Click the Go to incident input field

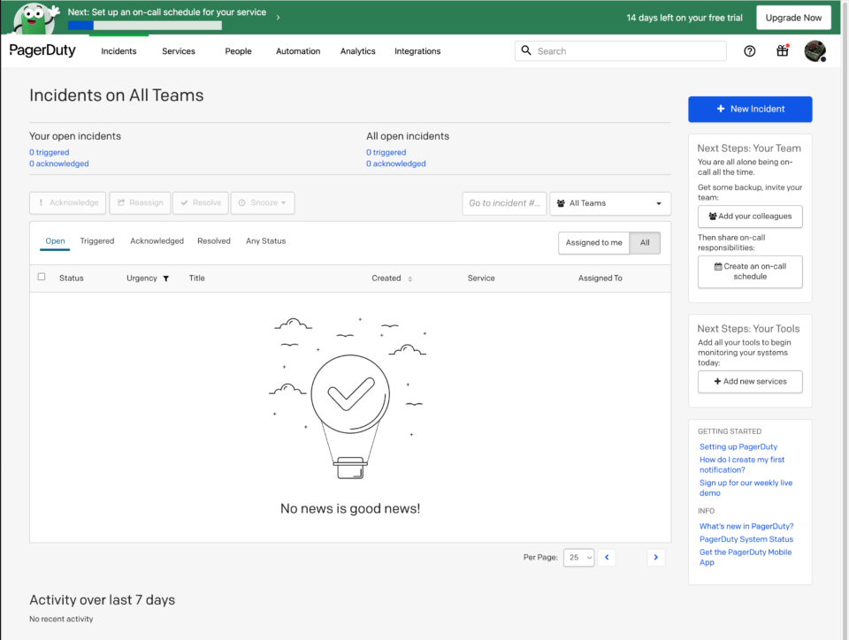tap(504, 202)
